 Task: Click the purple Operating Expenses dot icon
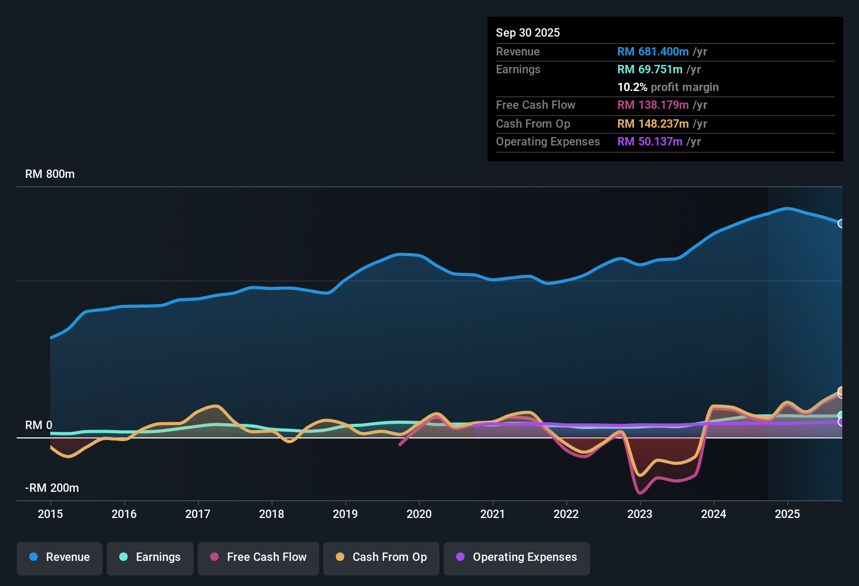coord(460,557)
